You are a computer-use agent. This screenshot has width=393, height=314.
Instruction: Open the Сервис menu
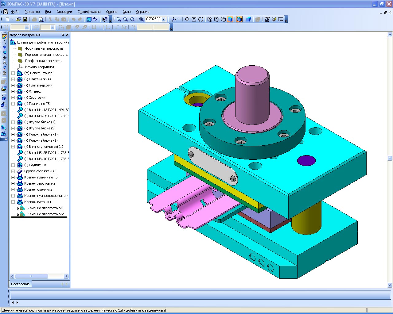111,12
